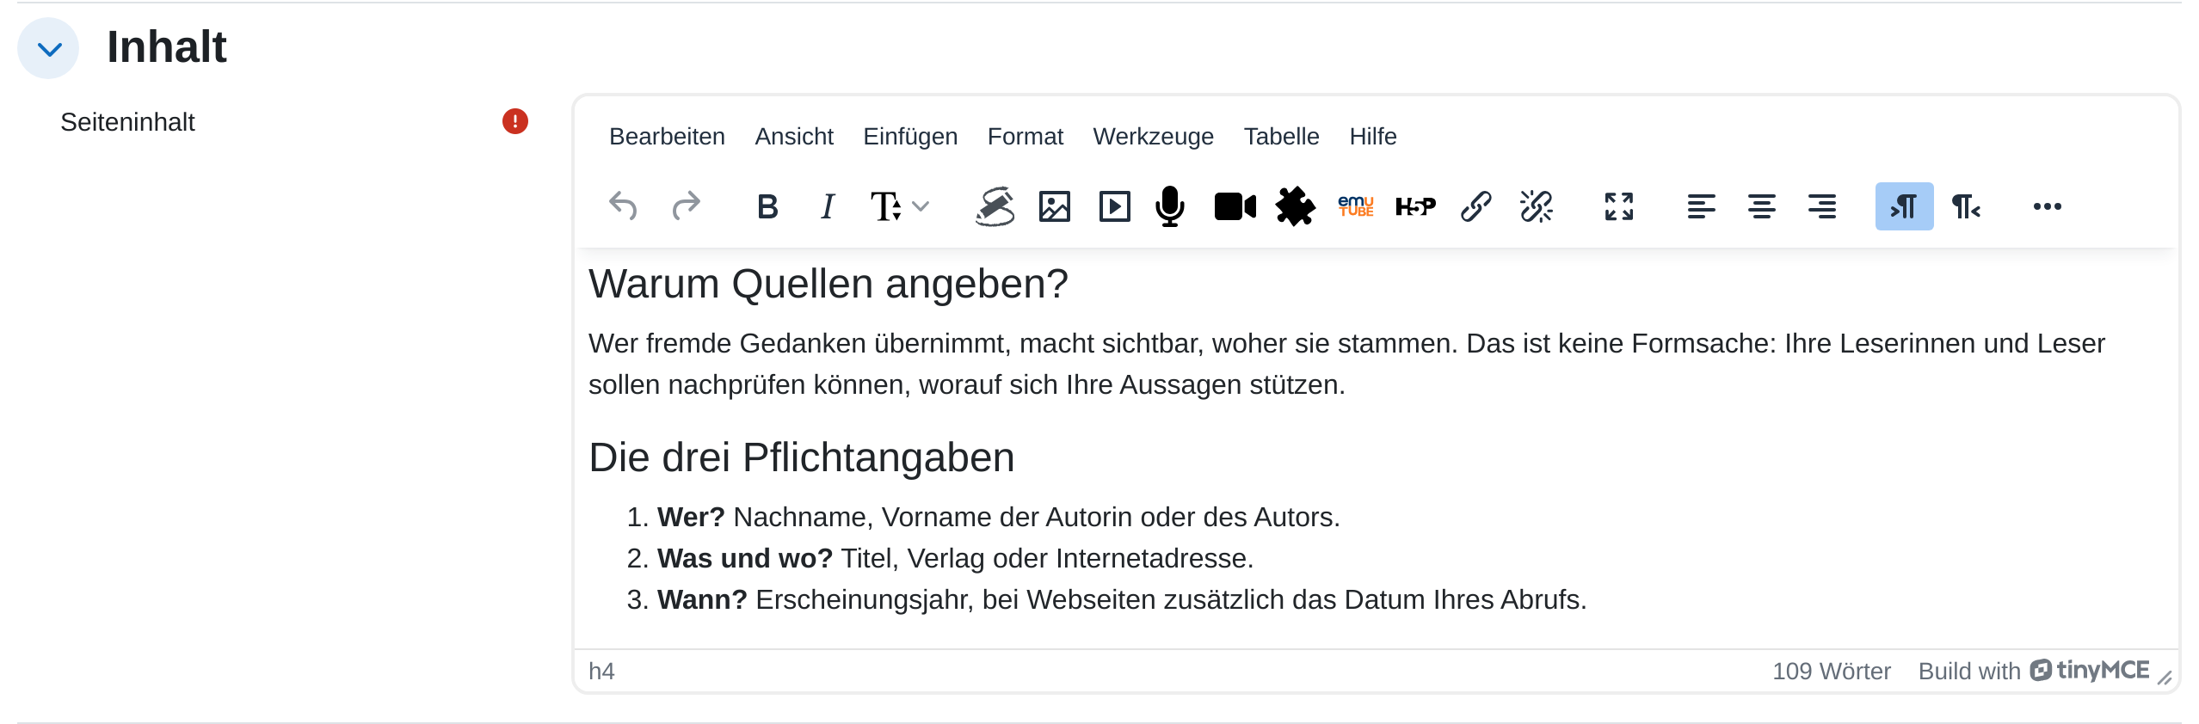Image resolution: width=2199 pixels, height=724 pixels.
Task: Open the Werkzeuge menu
Action: [1153, 137]
